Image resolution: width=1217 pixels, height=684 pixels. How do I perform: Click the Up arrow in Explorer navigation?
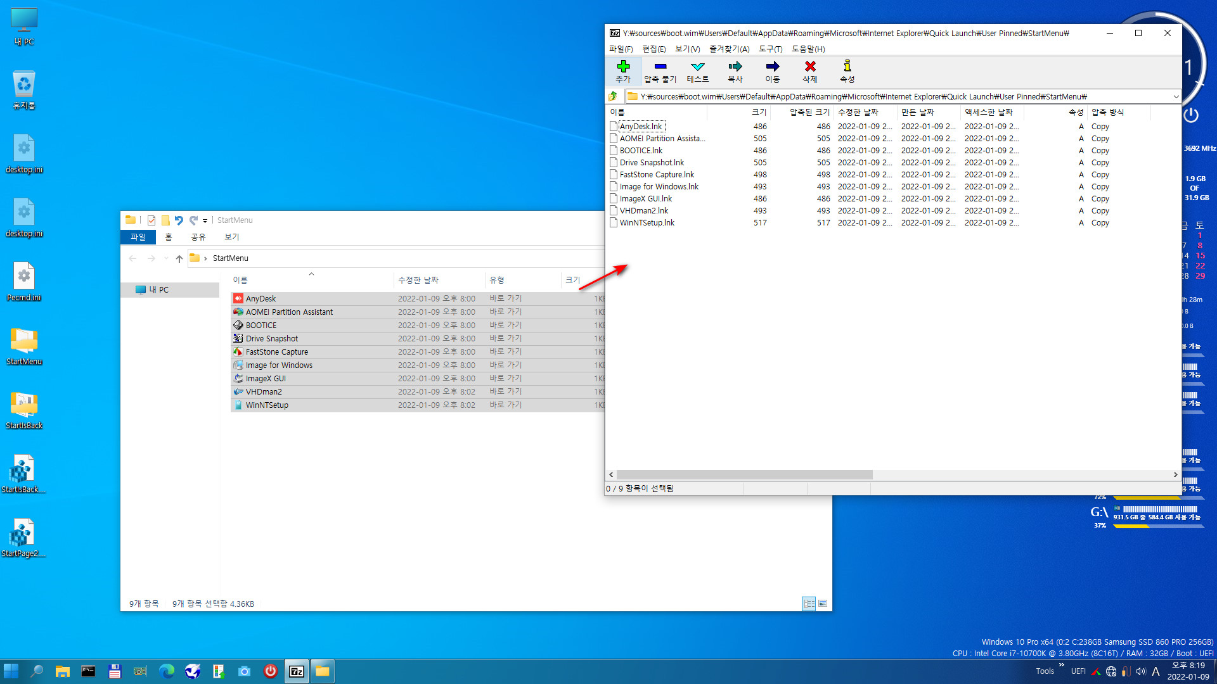coord(179,258)
